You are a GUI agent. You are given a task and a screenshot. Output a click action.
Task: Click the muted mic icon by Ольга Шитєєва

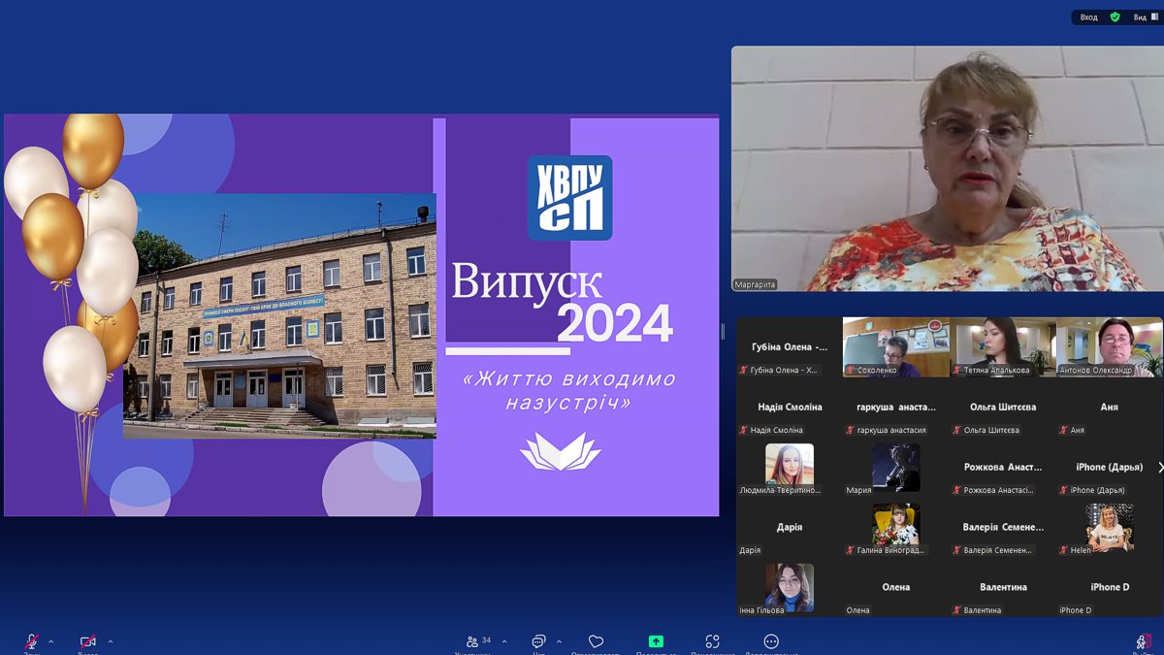tap(957, 430)
